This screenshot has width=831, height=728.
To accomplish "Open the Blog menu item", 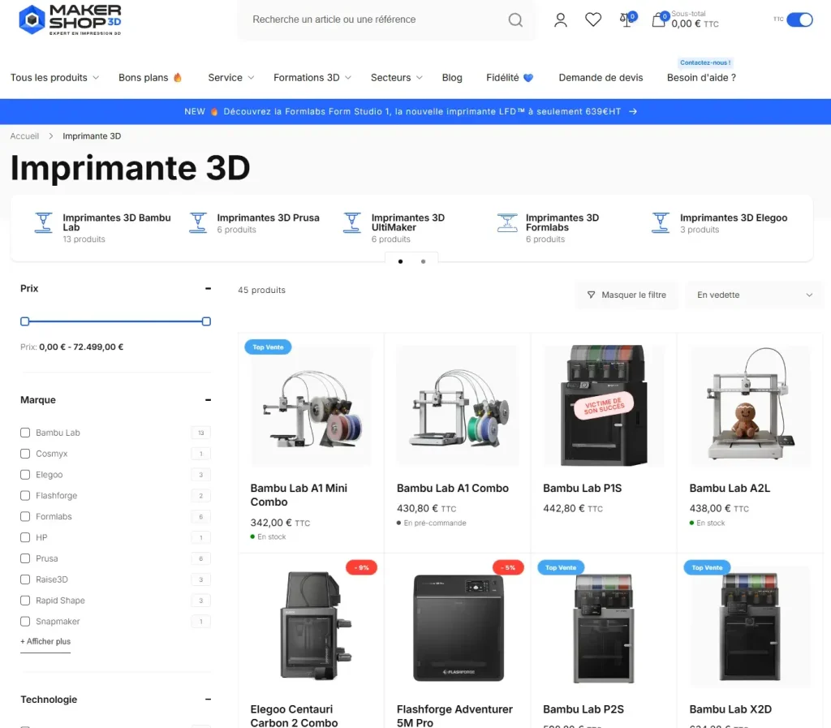I will (x=452, y=77).
